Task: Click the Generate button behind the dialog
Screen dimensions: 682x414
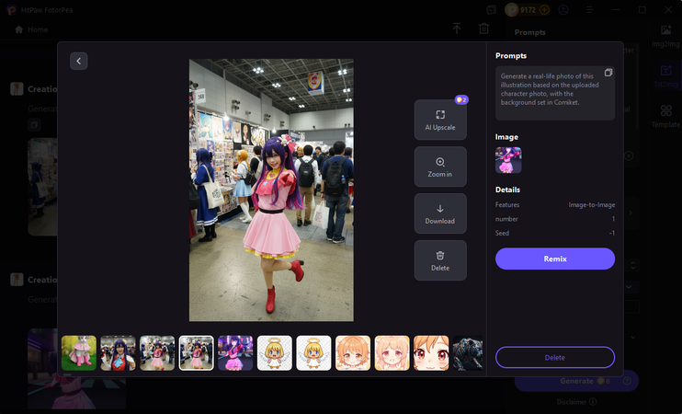Action: (576, 381)
